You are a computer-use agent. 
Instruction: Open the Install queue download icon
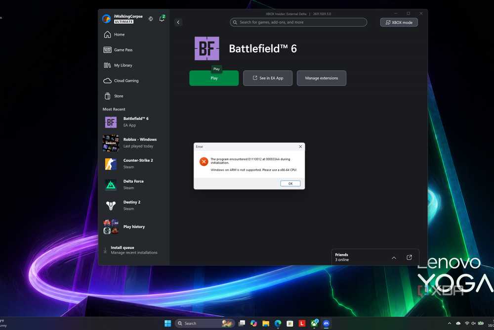point(105,250)
